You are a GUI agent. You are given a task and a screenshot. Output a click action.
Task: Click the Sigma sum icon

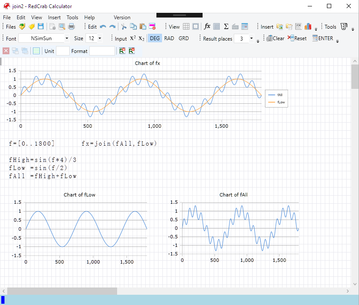click(x=226, y=26)
